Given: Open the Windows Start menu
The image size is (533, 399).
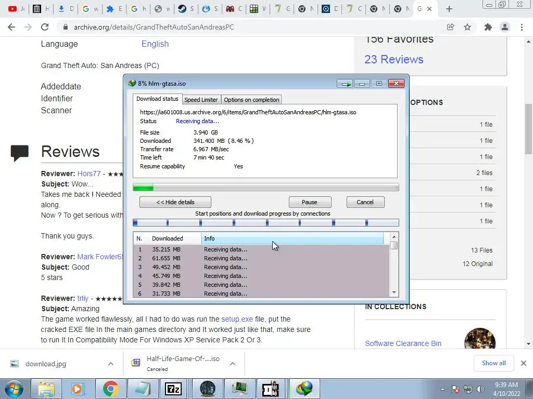Looking at the screenshot, I should 14,389.
